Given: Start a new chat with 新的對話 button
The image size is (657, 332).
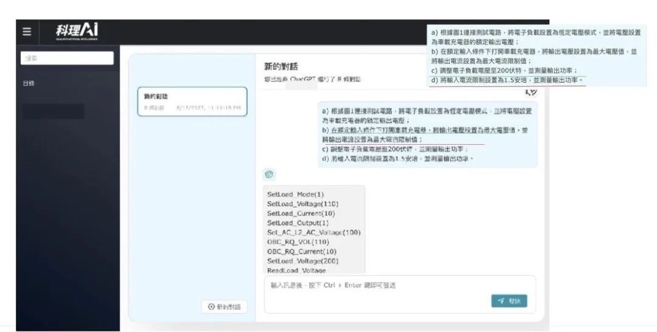Looking at the screenshot, I should pos(224,306).
